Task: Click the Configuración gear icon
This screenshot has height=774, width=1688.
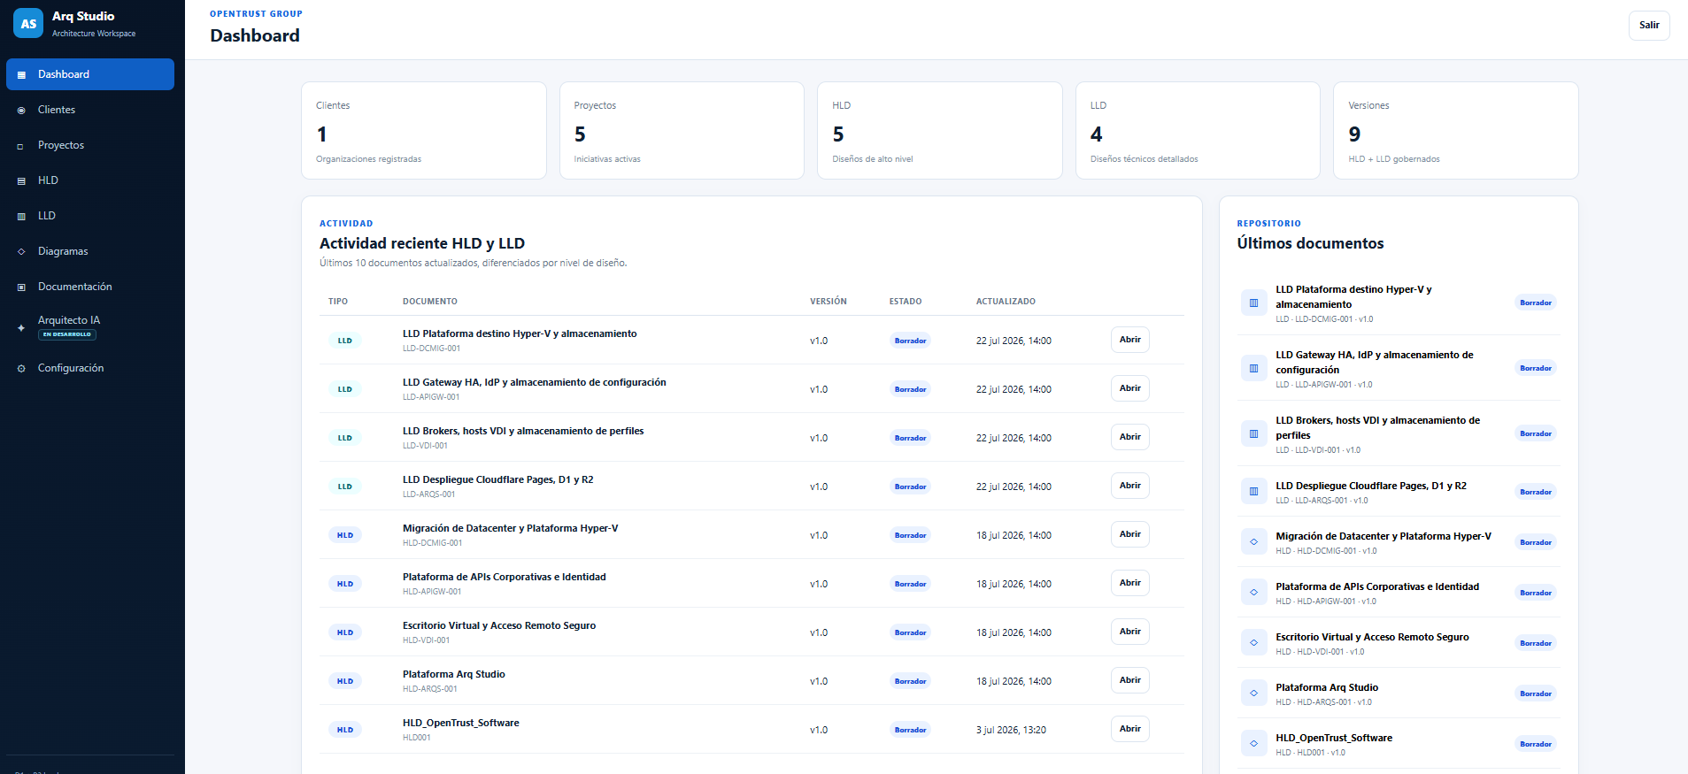Action: pos(21,369)
